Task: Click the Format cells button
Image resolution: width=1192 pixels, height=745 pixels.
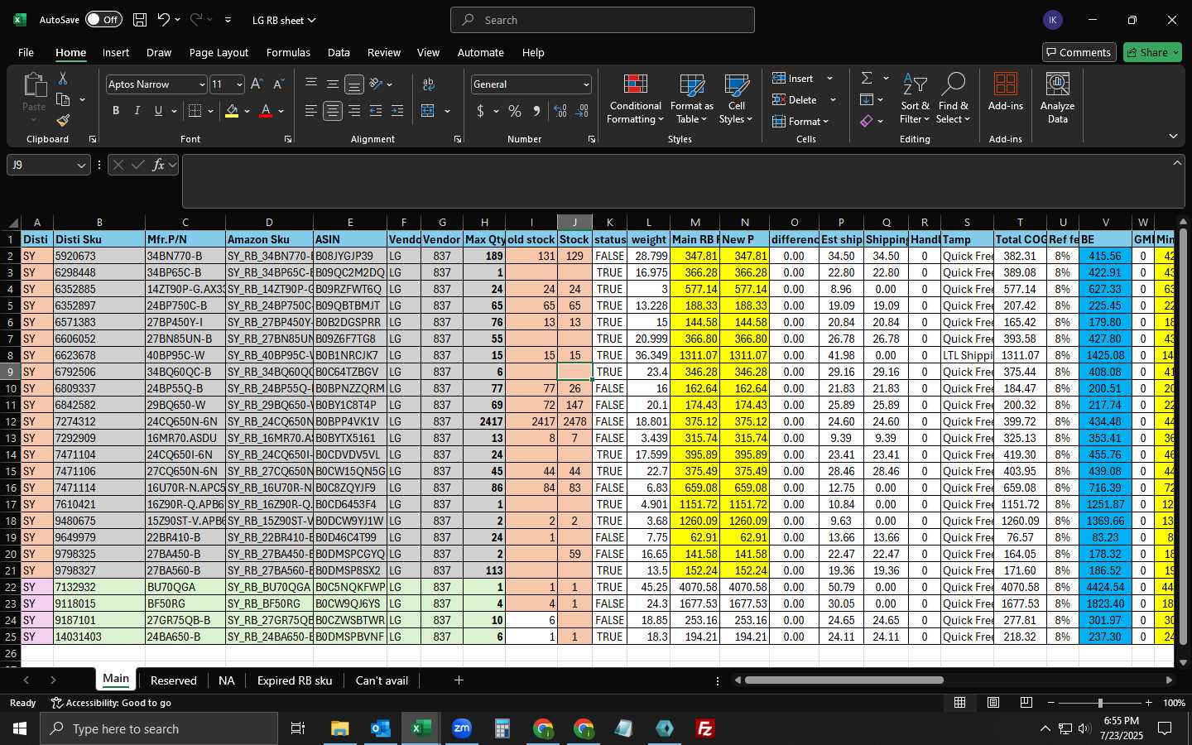Action: (797, 121)
